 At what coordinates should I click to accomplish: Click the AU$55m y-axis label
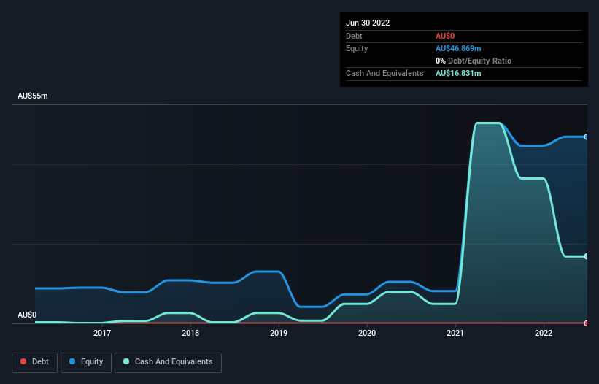(33, 96)
